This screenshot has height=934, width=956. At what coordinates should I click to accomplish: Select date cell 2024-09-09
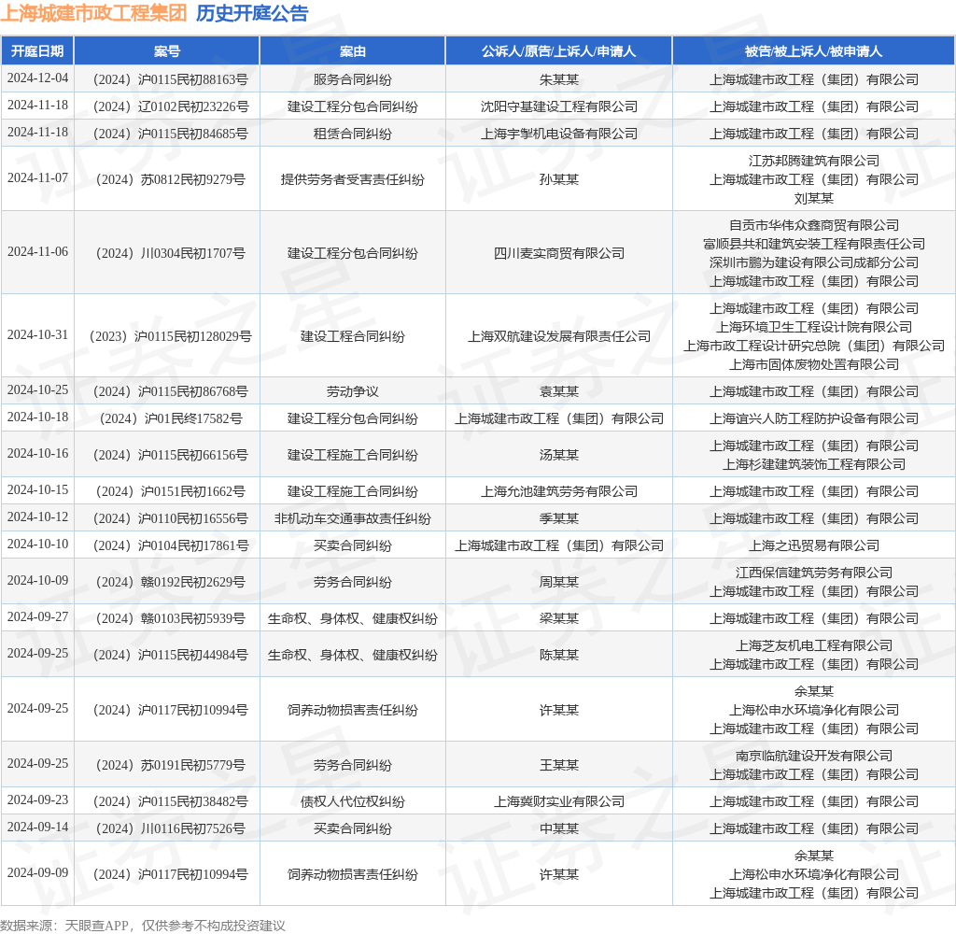[37, 873]
